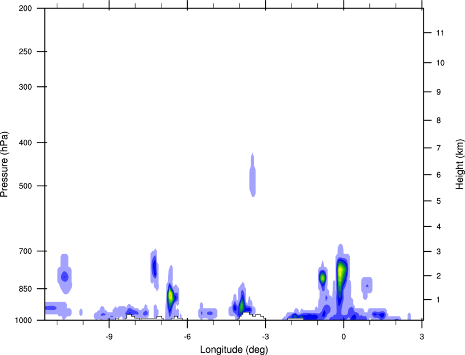Click the yellow contour peak near longitude 0
465x355 pixels.
coord(341,271)
